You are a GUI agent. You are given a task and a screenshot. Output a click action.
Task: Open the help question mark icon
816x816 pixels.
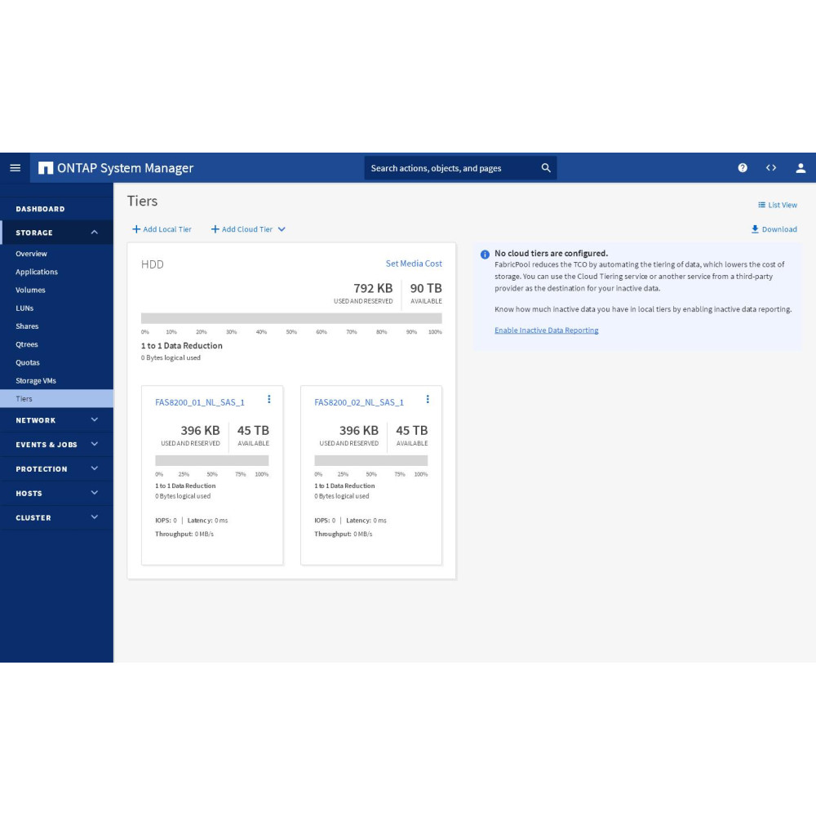click(x=743, y=168)
